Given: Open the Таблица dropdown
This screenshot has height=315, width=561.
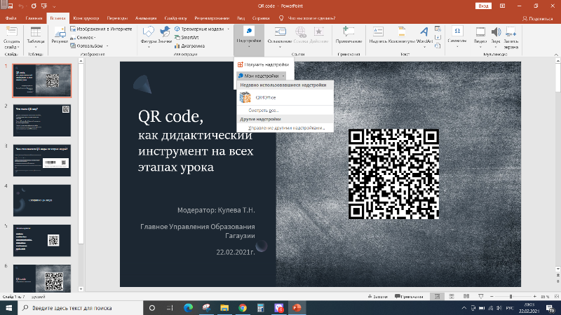Looking at the screenshot, I should (36, 37).
